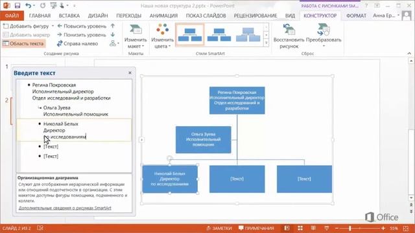
Task: Open Преобразовать dropdown
Action: coord(324,36)
